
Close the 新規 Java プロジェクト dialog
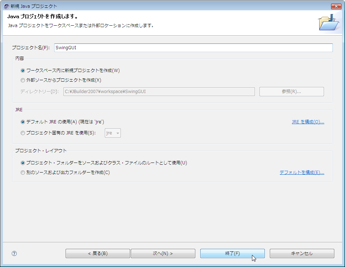click(x=336, y=6)
